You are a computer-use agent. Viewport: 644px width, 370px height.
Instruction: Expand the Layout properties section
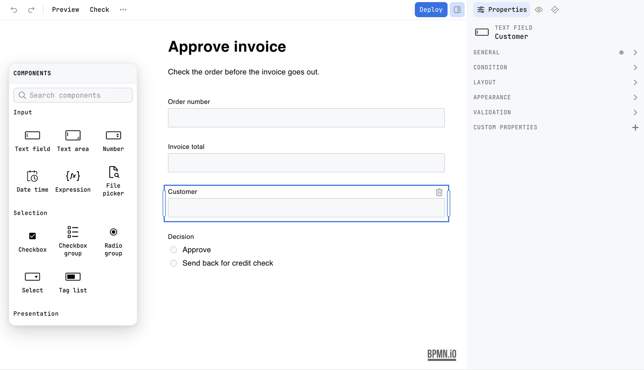[555, 82]
